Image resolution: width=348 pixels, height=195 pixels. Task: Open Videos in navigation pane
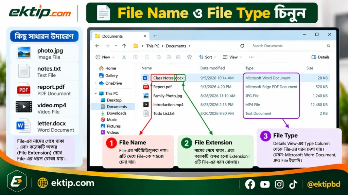tap(110, 132)
